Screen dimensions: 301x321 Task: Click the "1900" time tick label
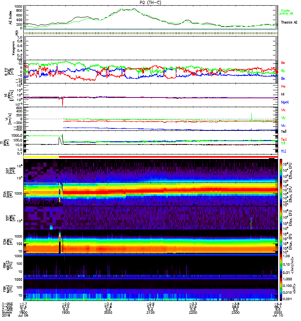coord(65,313)
